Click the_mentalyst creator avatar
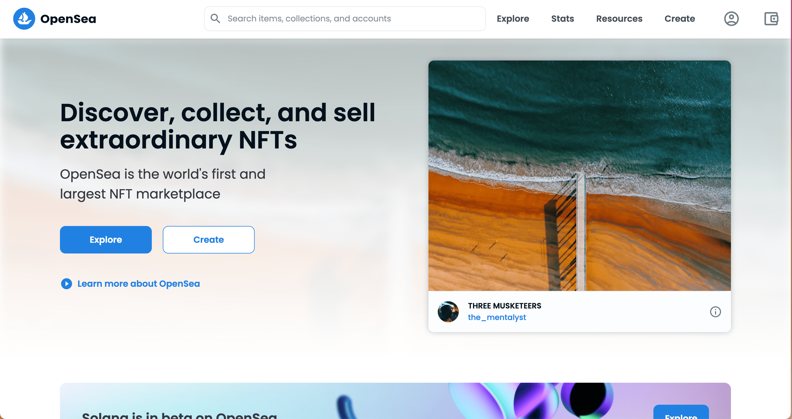This screenshot has height=419, width=792. point(448,312)
